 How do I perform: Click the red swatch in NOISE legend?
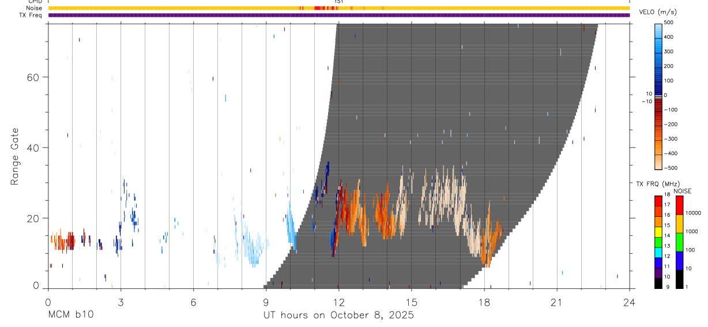click(680, 205)
